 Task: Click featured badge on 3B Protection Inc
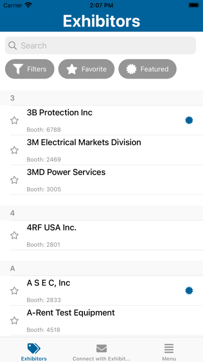189,120
